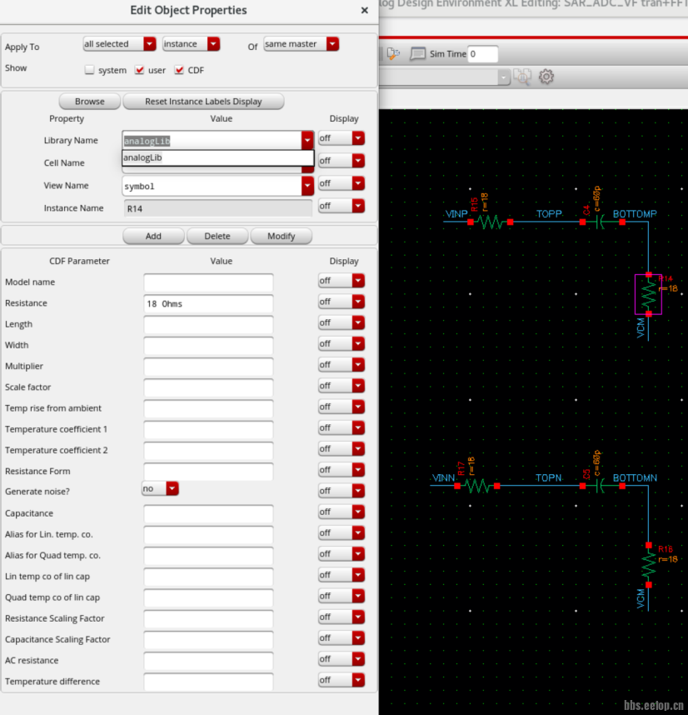Click the Add button

coord(153,236)
